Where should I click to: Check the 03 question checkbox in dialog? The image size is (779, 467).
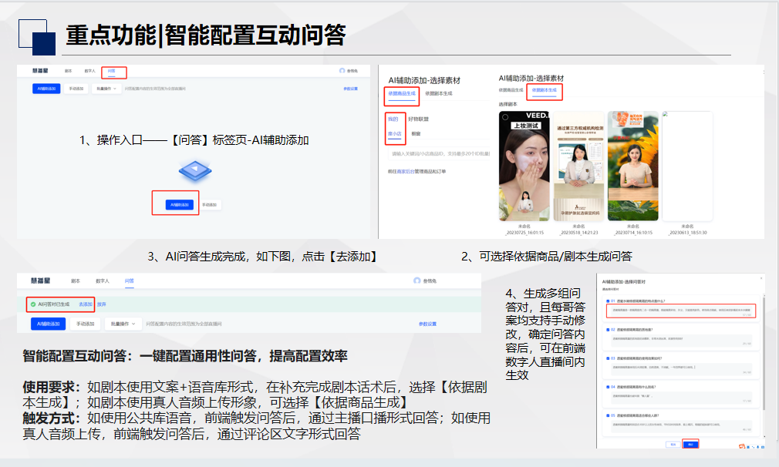click(x=609, y=358)
